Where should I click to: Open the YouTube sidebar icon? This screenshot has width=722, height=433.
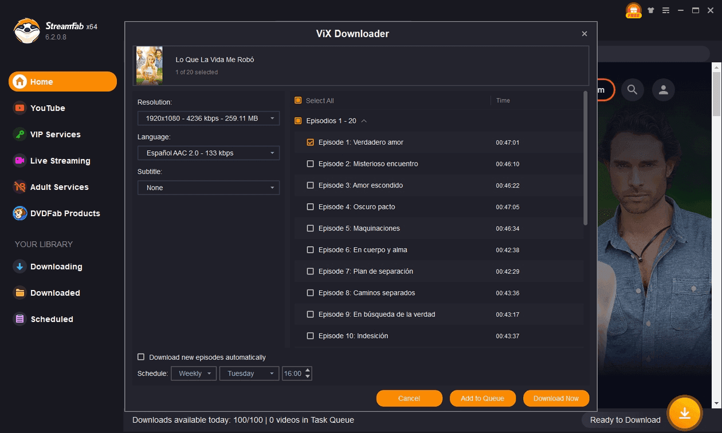[20, 108]
